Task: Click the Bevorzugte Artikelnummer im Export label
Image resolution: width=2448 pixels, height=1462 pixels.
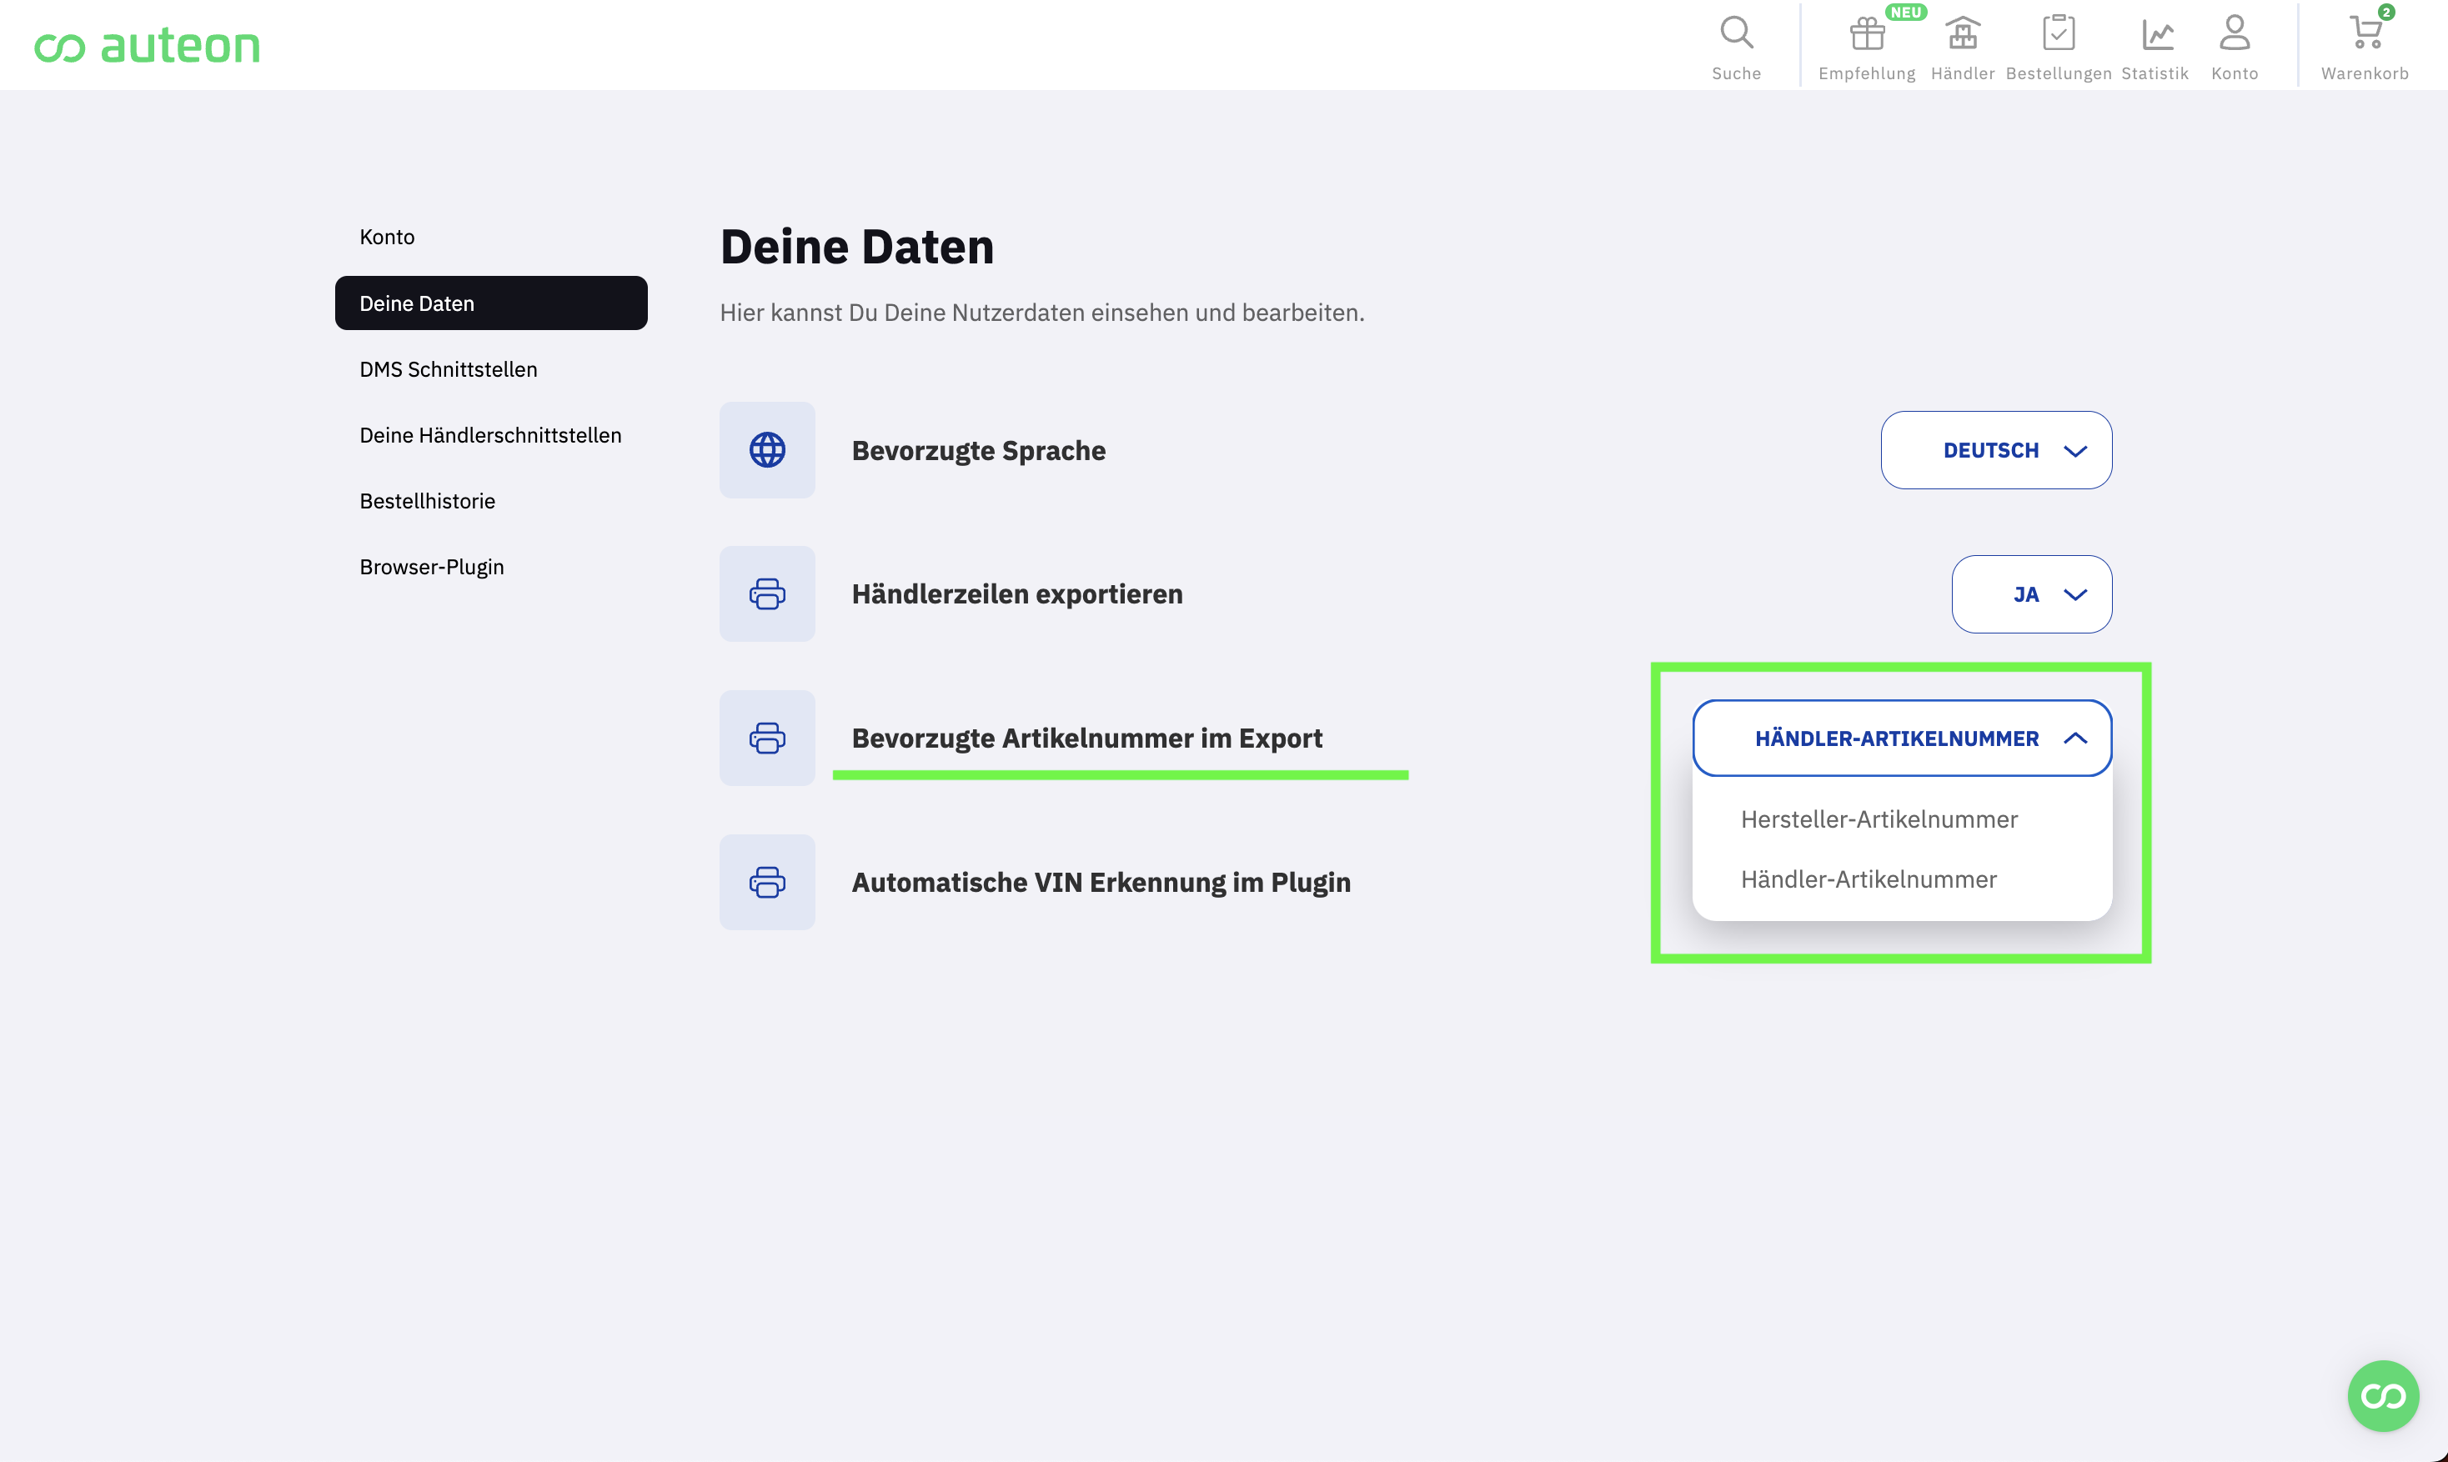Action: click(1087, 738)
